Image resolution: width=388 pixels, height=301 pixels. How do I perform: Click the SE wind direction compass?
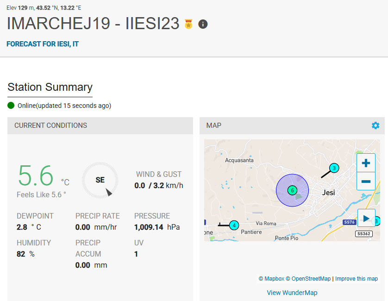tap(100, 180)
